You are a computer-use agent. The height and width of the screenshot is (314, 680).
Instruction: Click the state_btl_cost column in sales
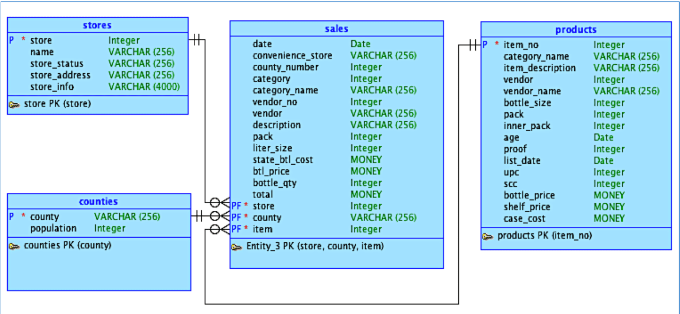pos(283,160)
